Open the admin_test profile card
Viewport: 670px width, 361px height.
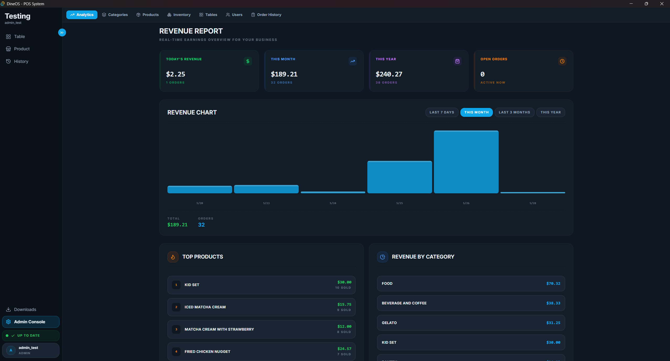click(31, 350)
